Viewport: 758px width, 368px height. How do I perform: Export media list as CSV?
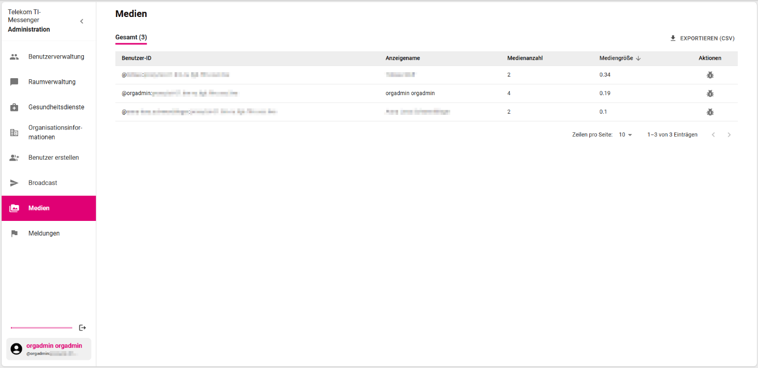tap(702, 38)
